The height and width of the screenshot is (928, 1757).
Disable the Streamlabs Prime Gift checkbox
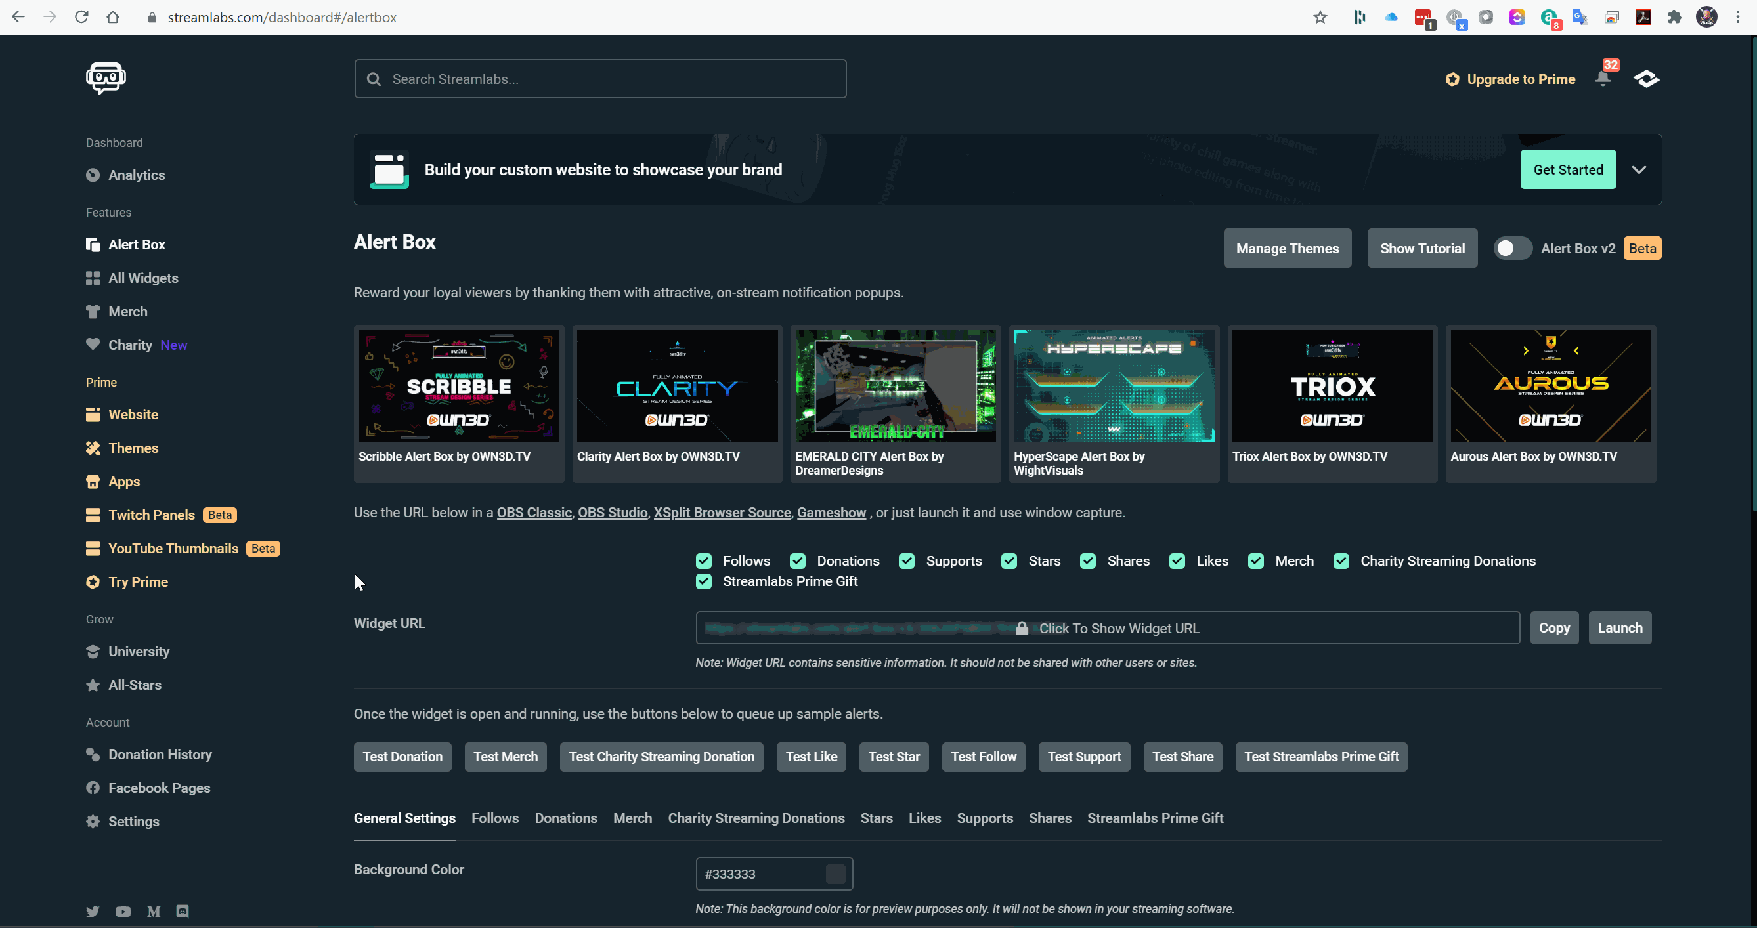click(x=704, y=581)
